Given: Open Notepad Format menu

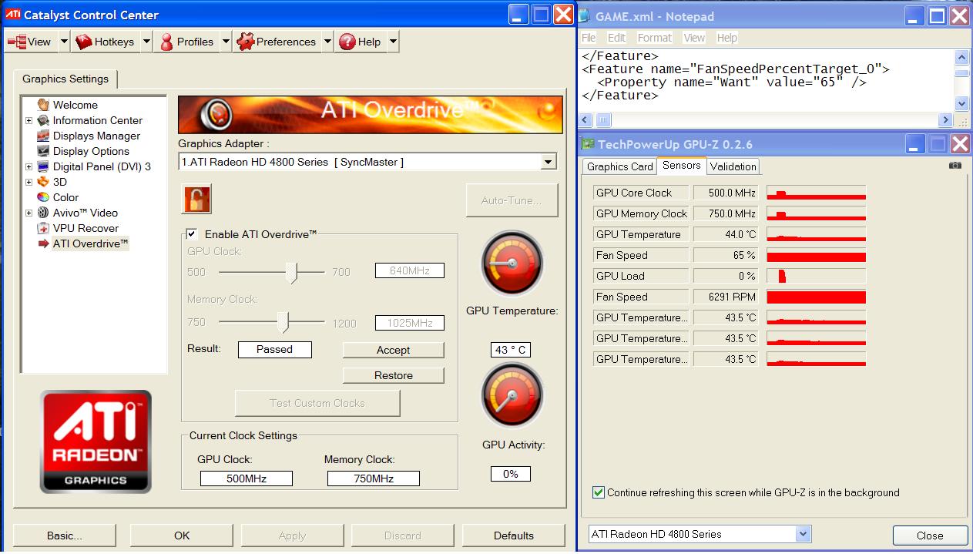Looking at the screenshot, I should [x=655, y=37].
